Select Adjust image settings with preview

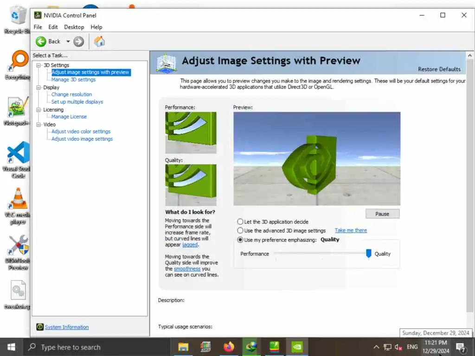pyautogui.click(x=90, y=72)
